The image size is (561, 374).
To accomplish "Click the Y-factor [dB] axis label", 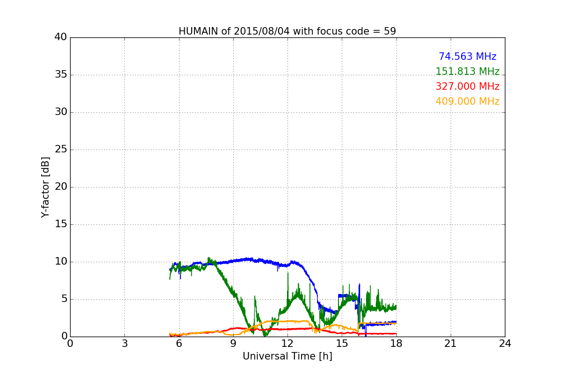I will tap(45, 187).
